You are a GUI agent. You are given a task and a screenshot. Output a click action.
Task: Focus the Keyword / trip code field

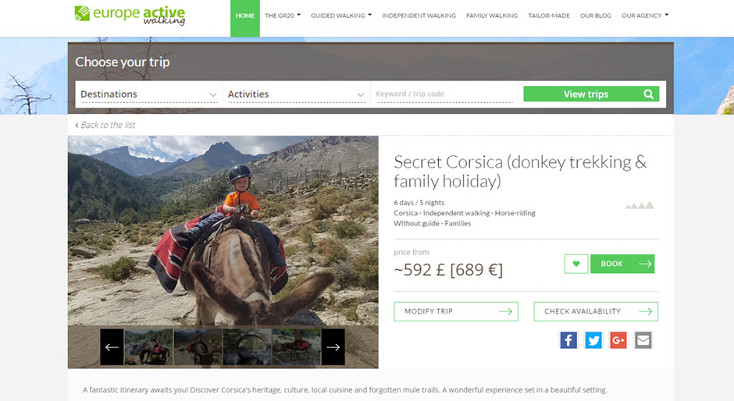(x=444, y=94)
